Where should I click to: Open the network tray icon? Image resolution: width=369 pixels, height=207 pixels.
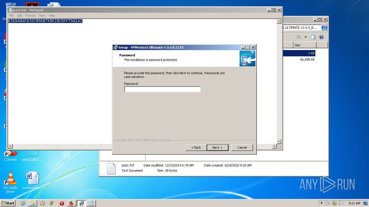335,203
